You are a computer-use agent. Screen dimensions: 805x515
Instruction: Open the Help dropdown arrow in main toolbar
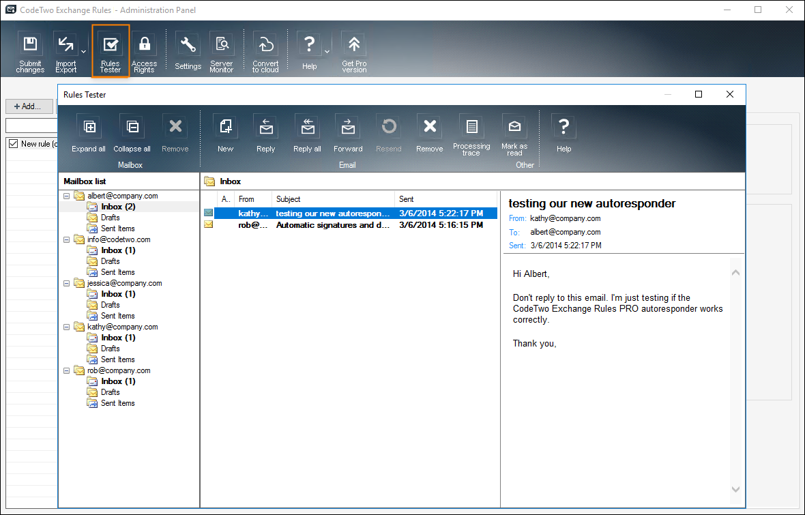pos(327,52)
